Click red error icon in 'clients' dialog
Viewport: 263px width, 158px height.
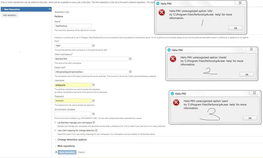[x=173, y=59]
